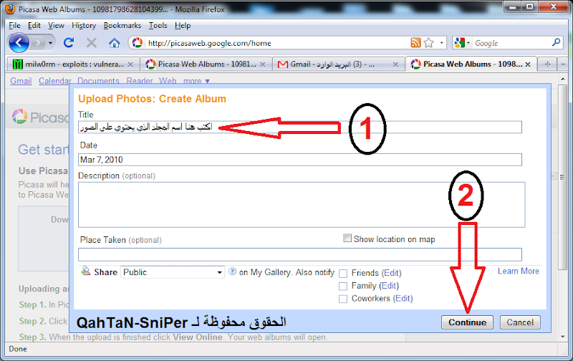Click the Continue button
Screen dimensions: 573x361
point(468,322)
